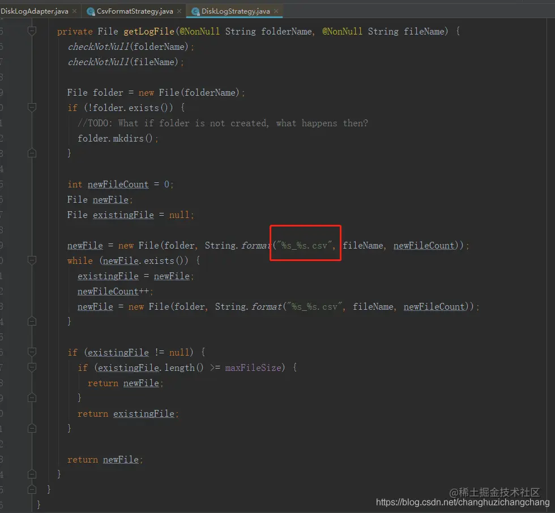Viewport: 555px width, 513px height.
Task: Collapse the getLogFile method fold marker
Action: click(32, 31)
